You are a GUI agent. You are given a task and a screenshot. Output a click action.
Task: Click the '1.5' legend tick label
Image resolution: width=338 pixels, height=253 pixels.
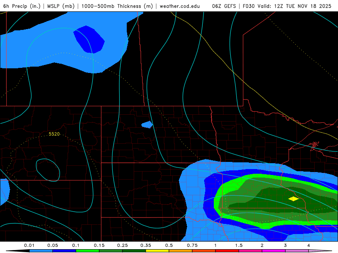[x=239, y=245]
